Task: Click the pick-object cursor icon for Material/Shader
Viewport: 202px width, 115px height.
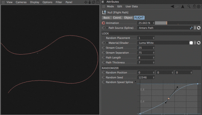Action: click(x=199, y=43)
